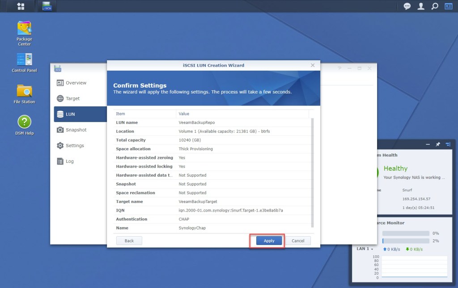Click the Overview icon in iSCSI sidebar
The width and height of the screenshot is (458, 288).
point(60,83)
